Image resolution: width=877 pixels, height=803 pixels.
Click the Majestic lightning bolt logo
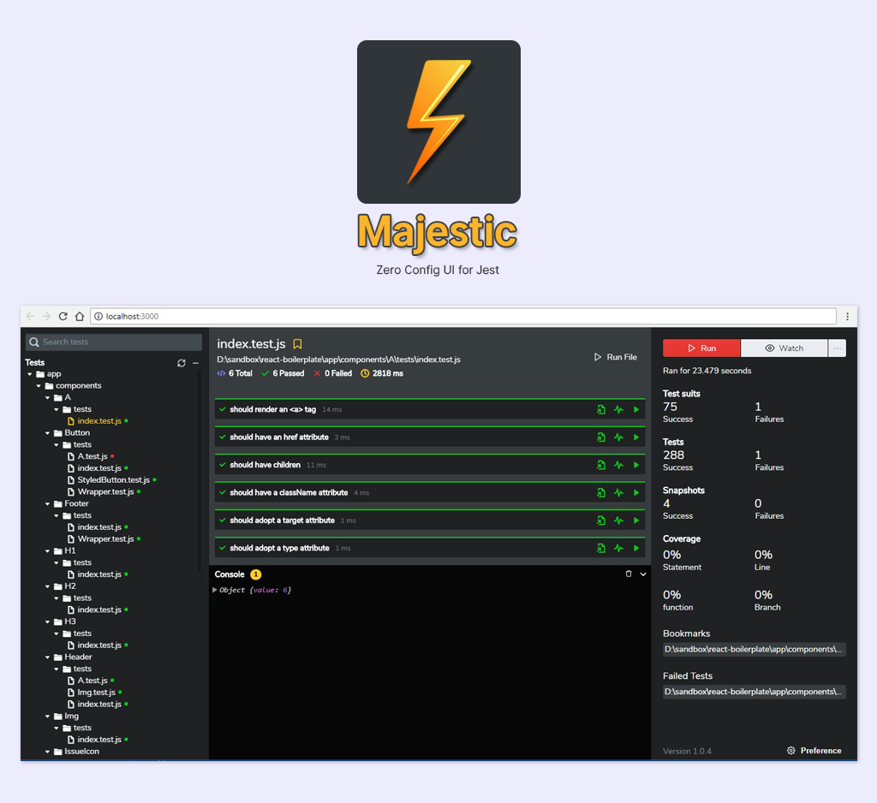tap(439, 122)
